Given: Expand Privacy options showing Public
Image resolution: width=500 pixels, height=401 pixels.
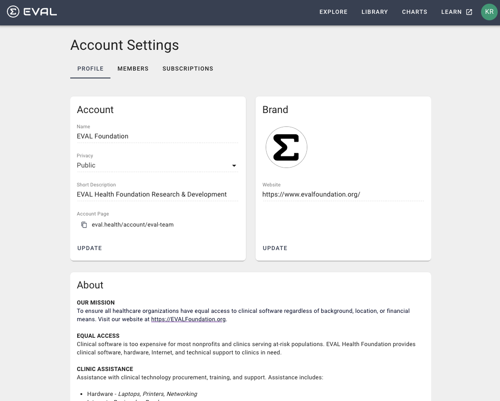Looking at the screenshot, I should (234, 166).
